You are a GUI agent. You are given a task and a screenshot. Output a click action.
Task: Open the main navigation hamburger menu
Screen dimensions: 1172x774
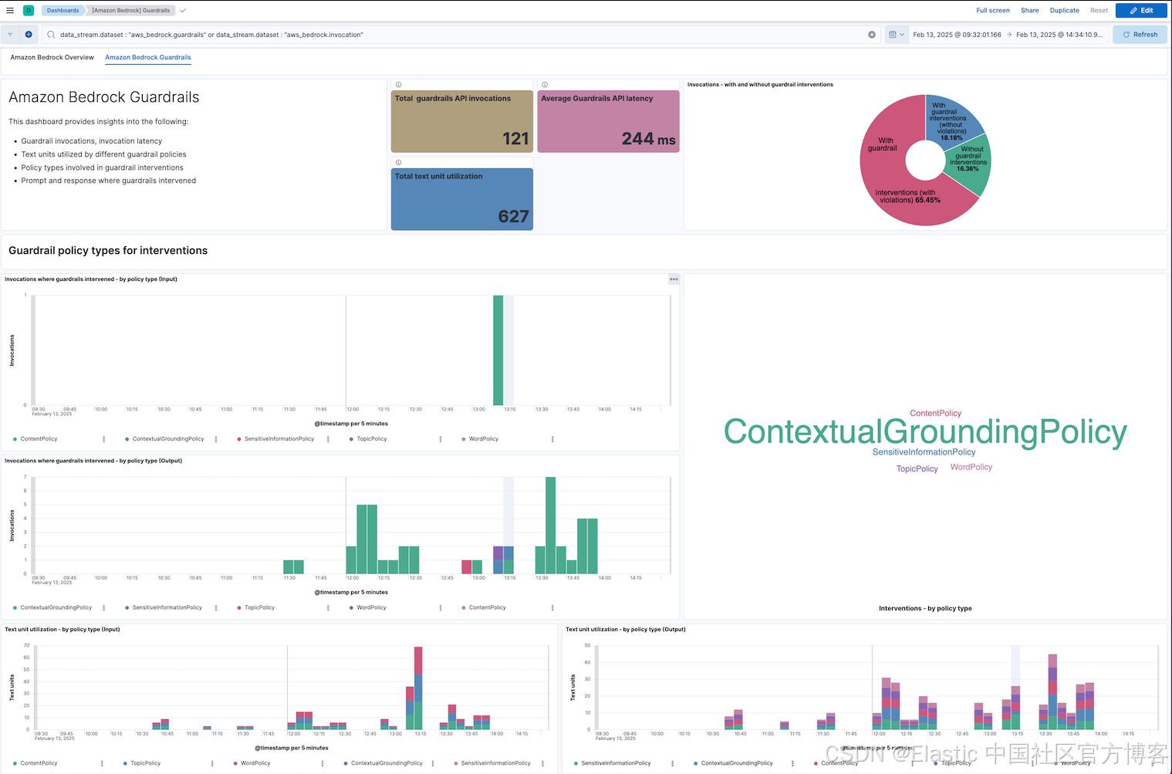[10, 11]
